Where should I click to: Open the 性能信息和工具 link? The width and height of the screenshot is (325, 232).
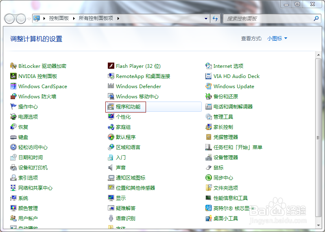point(231,198)
